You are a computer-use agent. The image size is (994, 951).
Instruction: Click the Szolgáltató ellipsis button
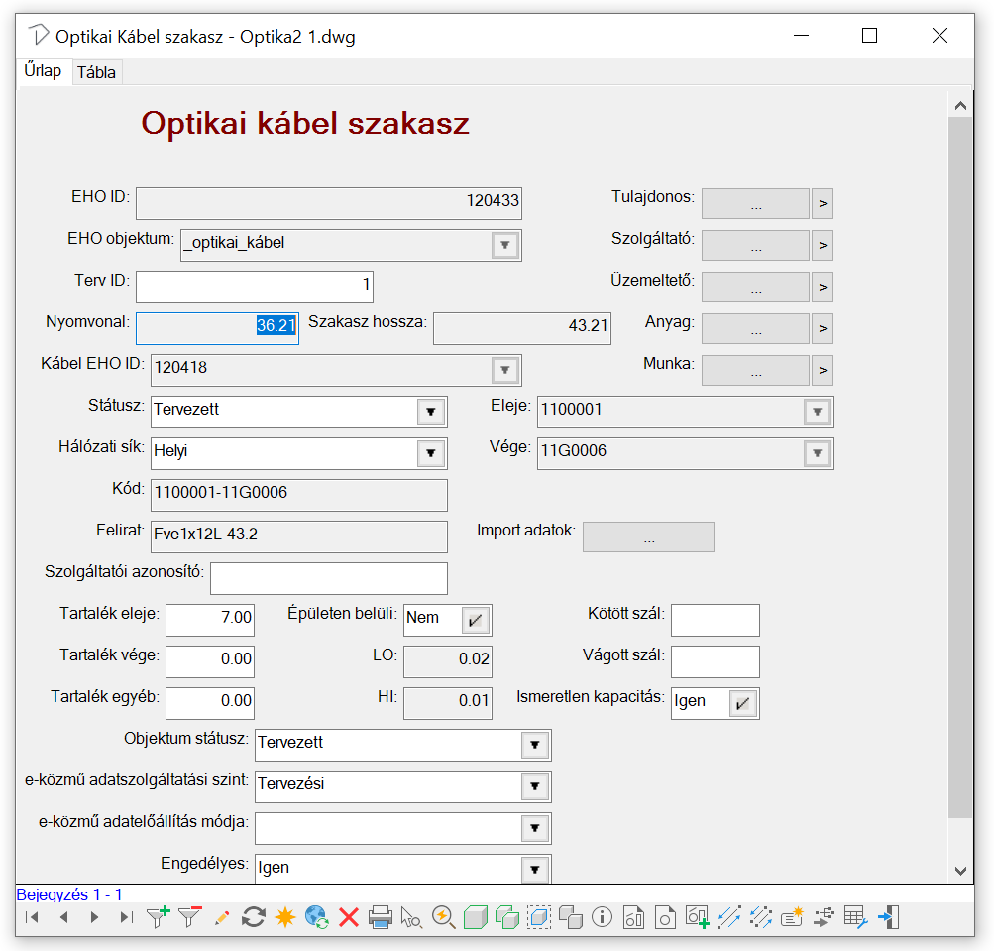[755, 245]
